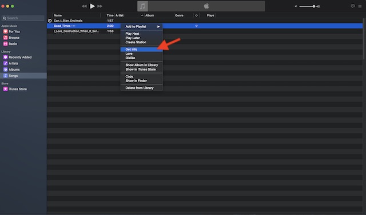The image size is (366, 215).
Task: Open the ellipsis menu next to Good_Times
Action: (x=73, y=26)
